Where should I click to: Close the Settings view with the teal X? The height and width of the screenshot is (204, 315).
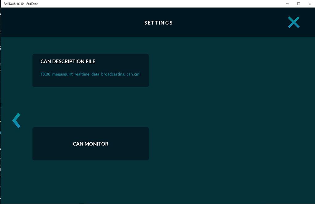[293, 22]
